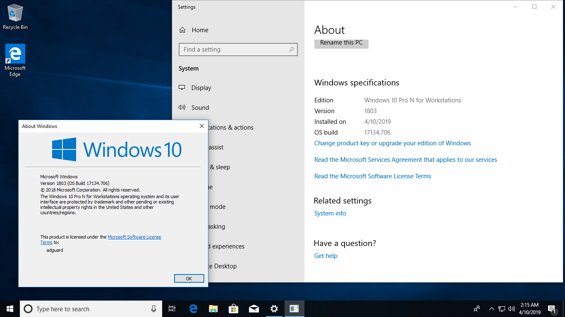This screenshot has height=317, width=565.
Task: Click the Settings search magnifier icon
Action: coord(292,50)
